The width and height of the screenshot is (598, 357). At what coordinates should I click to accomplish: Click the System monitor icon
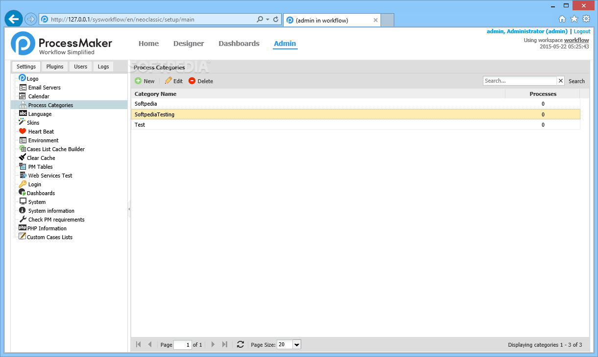[x=23, y=201]
